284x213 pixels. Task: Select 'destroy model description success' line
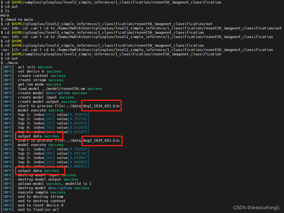click(x=45, y=188)
